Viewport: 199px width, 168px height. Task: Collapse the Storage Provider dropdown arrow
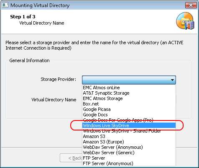(x=172, y=80)
